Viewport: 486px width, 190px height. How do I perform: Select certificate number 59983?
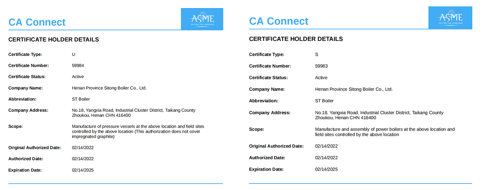point(321,66)
